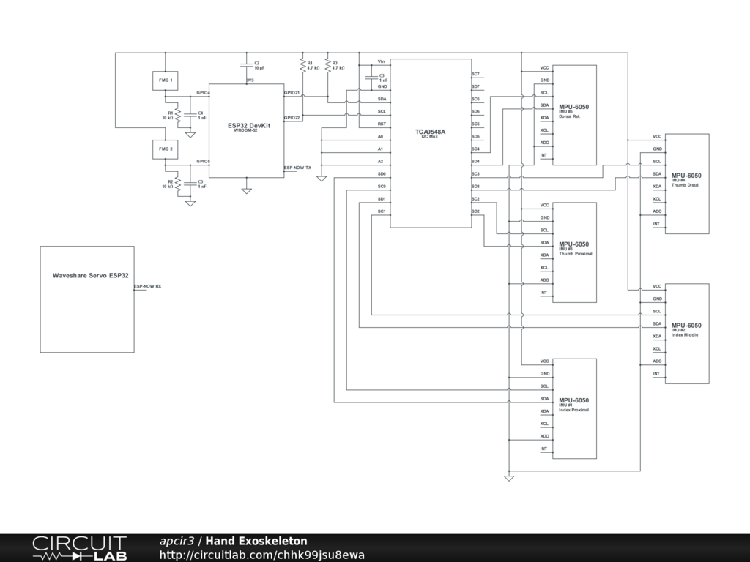Select capacitor C5 1 nF symbol
The height and width of the screenshot is (562, 750).
190,184
